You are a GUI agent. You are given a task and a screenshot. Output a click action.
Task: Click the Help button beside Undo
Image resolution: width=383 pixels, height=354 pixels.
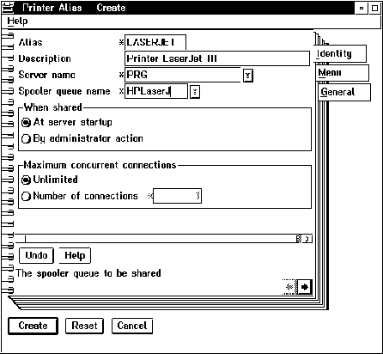click(75, 255)
